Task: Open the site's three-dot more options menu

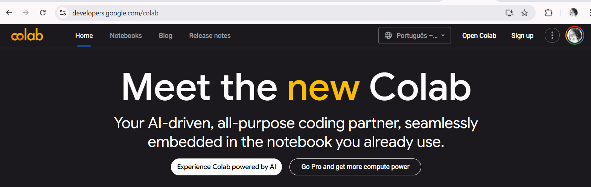Action: click(x=552, y=36)
